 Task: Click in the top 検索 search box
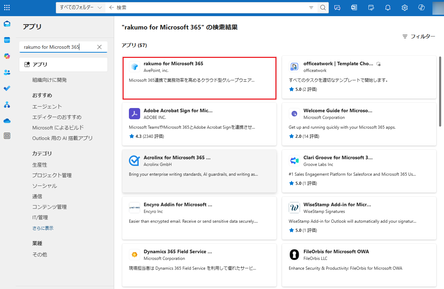pyautogui.click(x=211, y=7)
